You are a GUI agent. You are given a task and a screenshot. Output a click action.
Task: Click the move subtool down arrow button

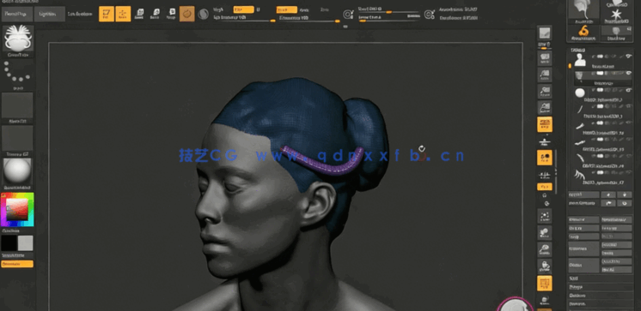(625, 203)
